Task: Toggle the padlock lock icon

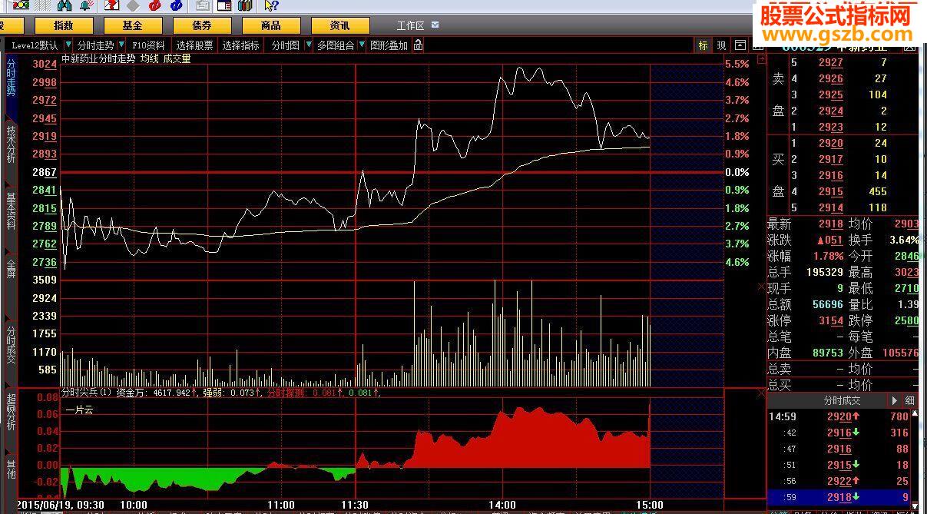Action: pos(418,45)
